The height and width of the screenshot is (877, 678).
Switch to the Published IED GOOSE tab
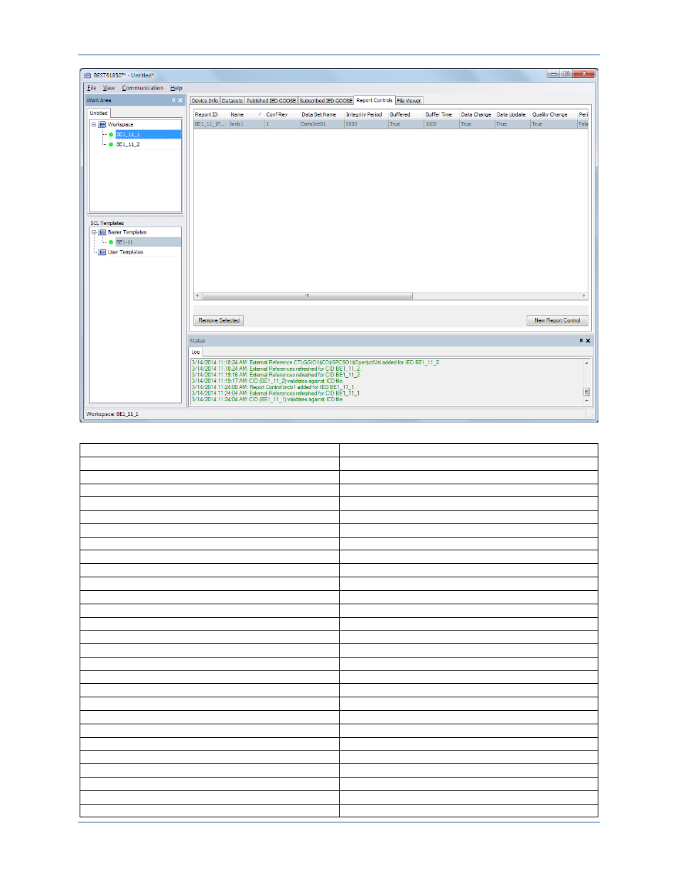click(271, 101)
